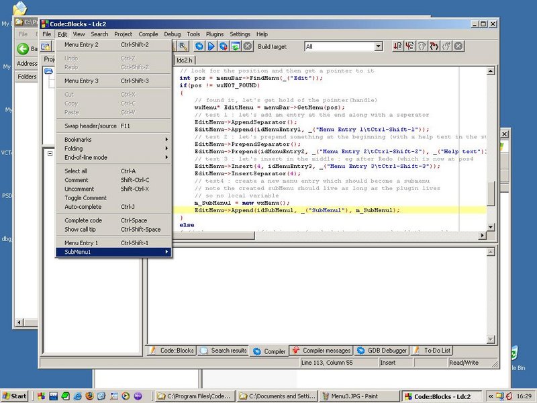Switch to the Code::Blocks log tab
This screenshot has height=403, width=537.
(x=172, y=350)
